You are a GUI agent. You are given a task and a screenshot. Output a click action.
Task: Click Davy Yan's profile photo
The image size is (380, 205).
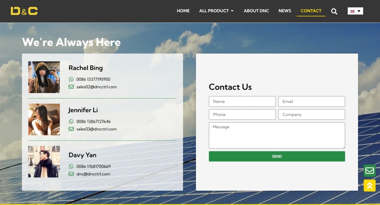[x=44, y=162]
